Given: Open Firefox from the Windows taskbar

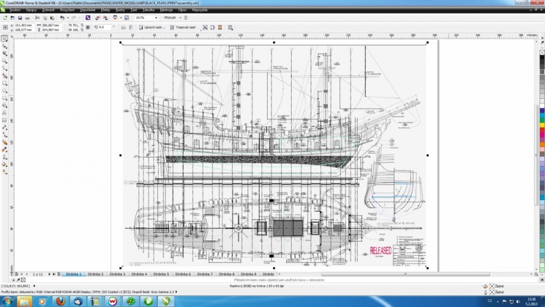Looking at the screenshot, I should (x=60, y=301).
